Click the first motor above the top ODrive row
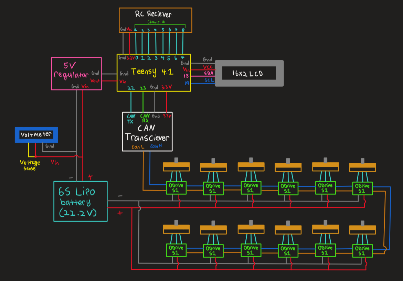 [x=176, y=166]
